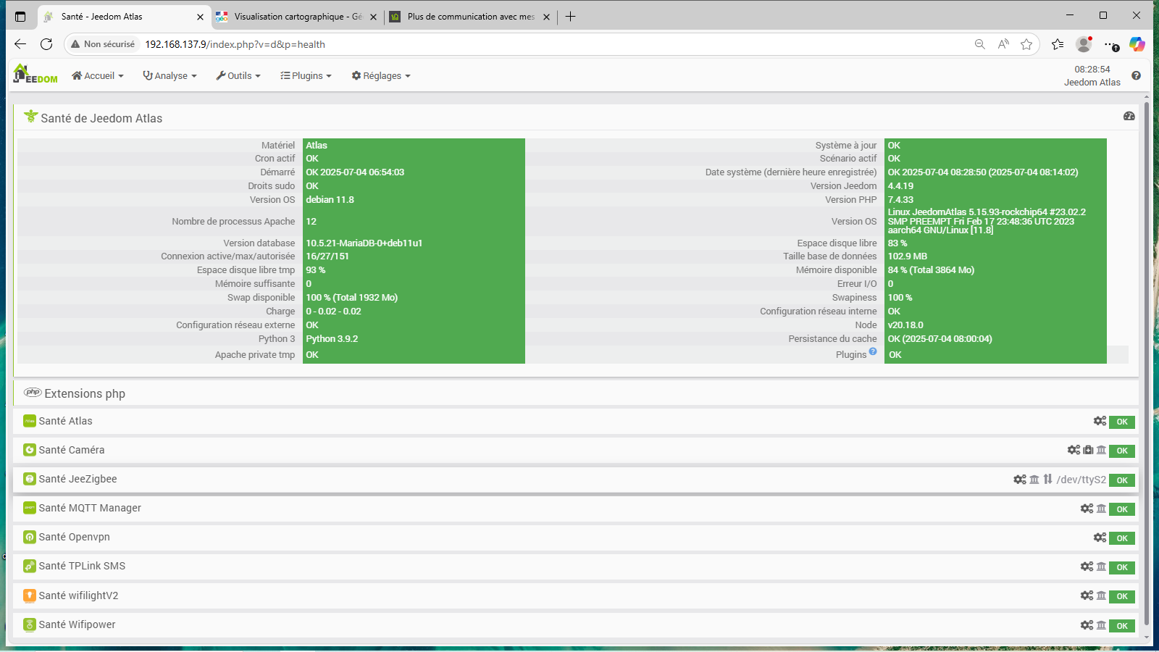
Task: Open the benchmark gauge icon in Santé header
Action: [x=1129, y=116]
